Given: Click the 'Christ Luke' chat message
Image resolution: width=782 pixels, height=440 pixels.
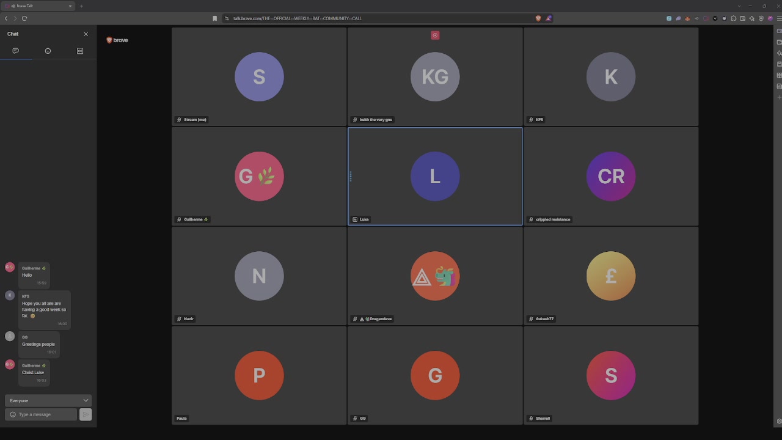Looking at the screenshot, I should pyautogui.click(x=33, y=372).
